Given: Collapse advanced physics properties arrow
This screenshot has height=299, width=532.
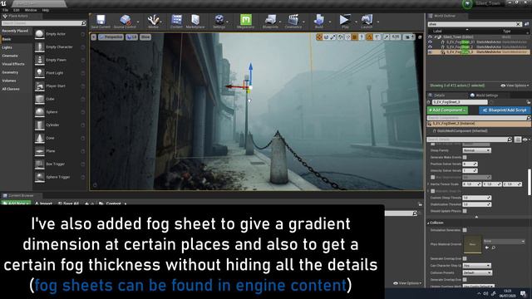Looking at the screenshot, I should [x=476, y=217].
